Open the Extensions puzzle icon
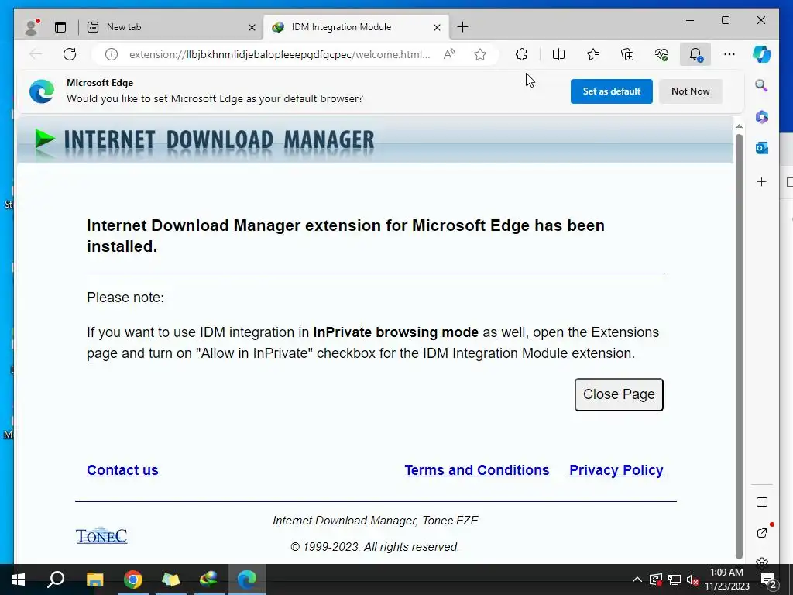 [521, 54]
